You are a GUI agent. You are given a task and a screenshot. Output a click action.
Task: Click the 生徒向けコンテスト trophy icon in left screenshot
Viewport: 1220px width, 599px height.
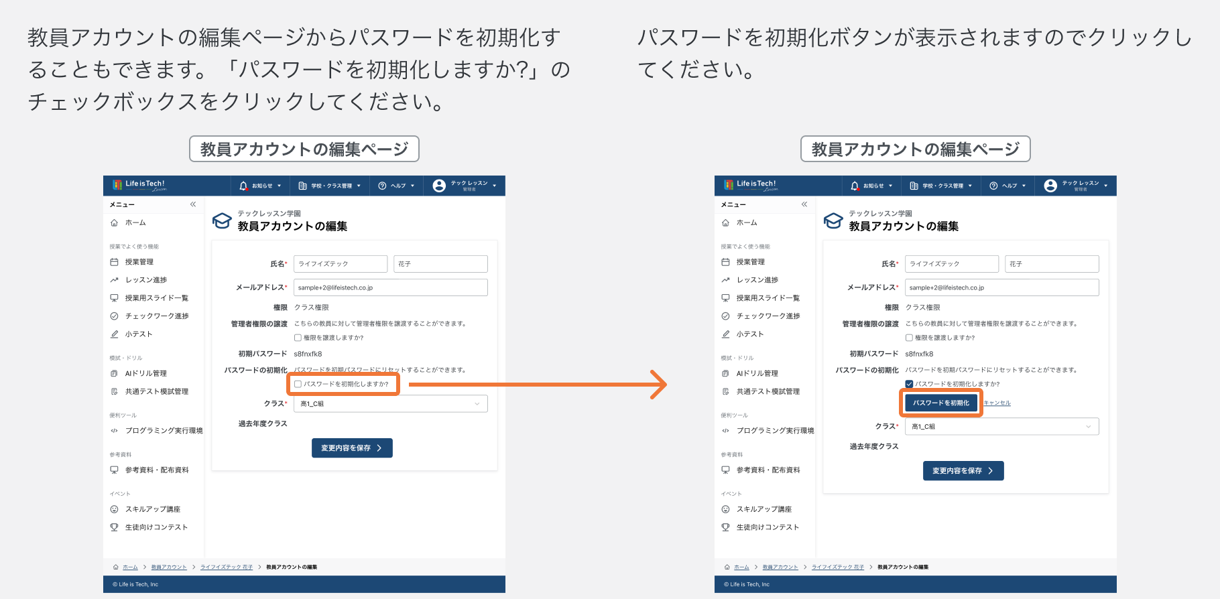click(114, 527)
